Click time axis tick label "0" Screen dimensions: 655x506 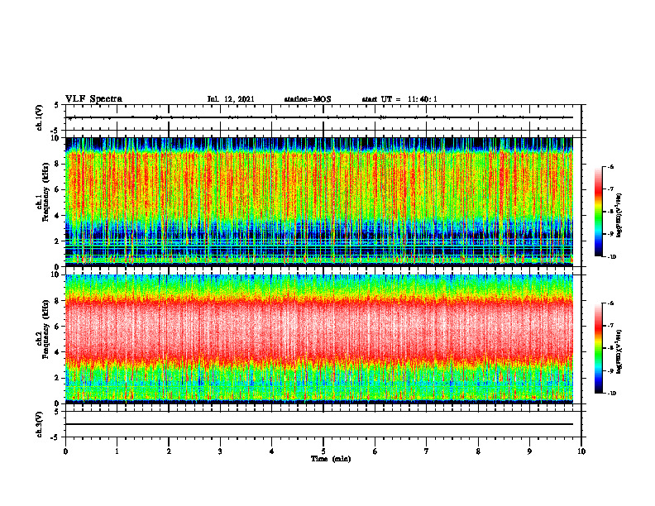65,451
